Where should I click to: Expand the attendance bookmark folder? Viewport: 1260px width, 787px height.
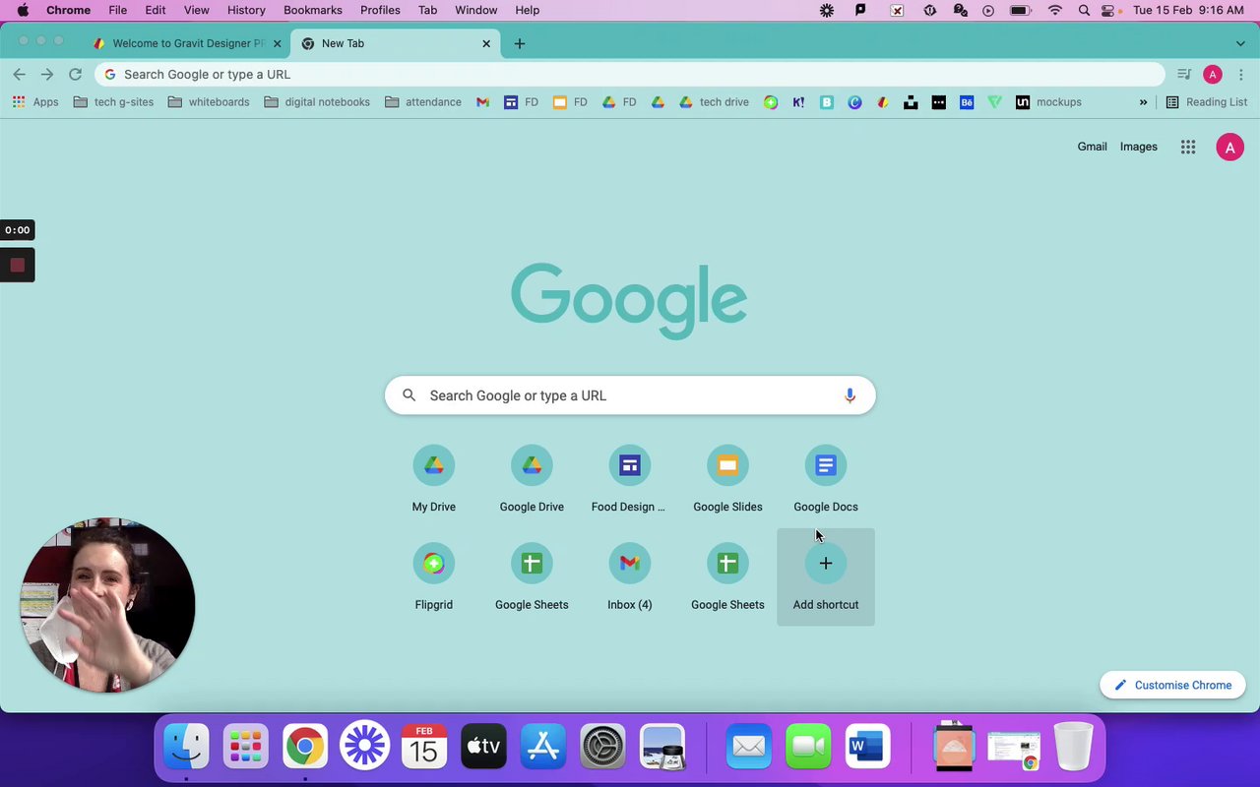[x=423, y=102]
